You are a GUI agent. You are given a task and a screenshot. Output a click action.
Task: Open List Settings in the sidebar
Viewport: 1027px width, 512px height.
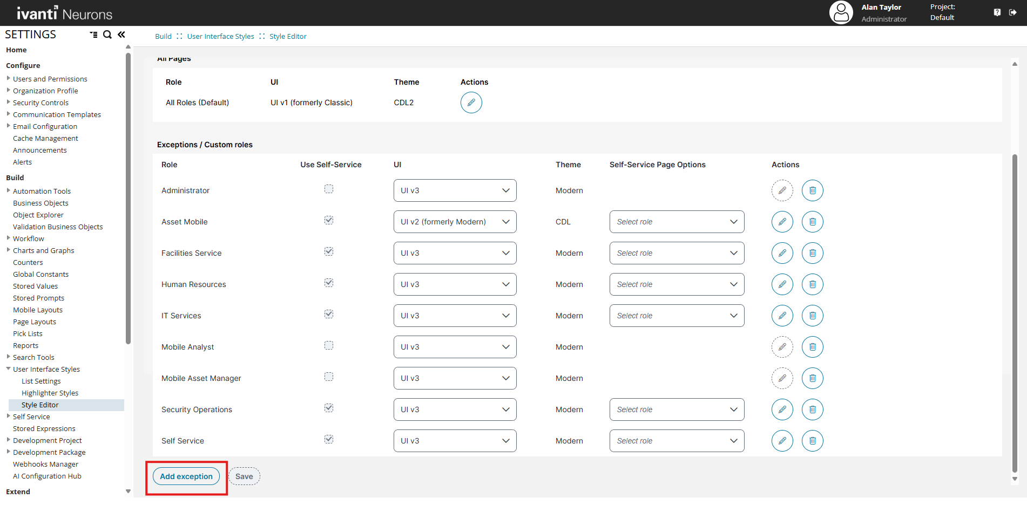point(41,381)
